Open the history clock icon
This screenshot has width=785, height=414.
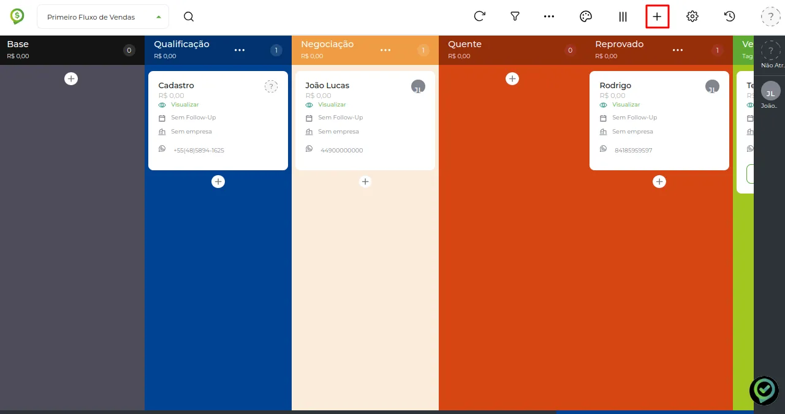click(729, 17)
